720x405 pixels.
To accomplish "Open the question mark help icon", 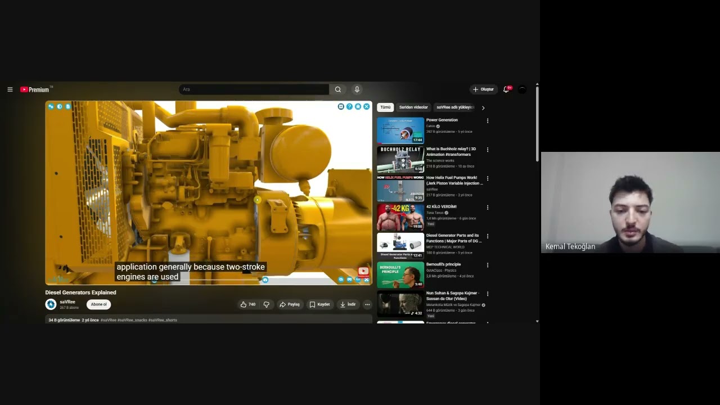I will point(349,106).
